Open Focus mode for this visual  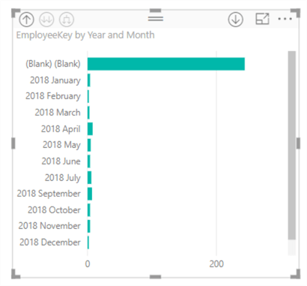(262, 19)
